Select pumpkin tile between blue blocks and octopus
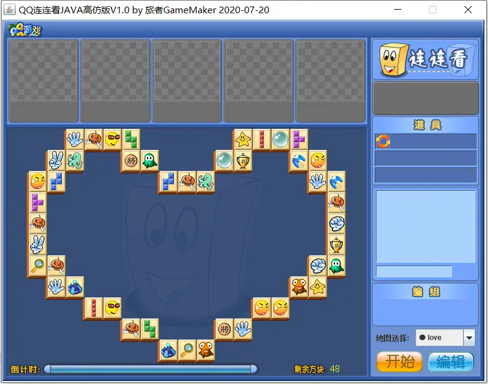Image resolution: width=488 pixels, height=384 pixels. (187, 181)
